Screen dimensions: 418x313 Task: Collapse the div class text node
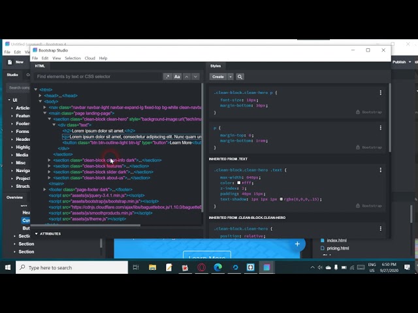click(54, 125)
